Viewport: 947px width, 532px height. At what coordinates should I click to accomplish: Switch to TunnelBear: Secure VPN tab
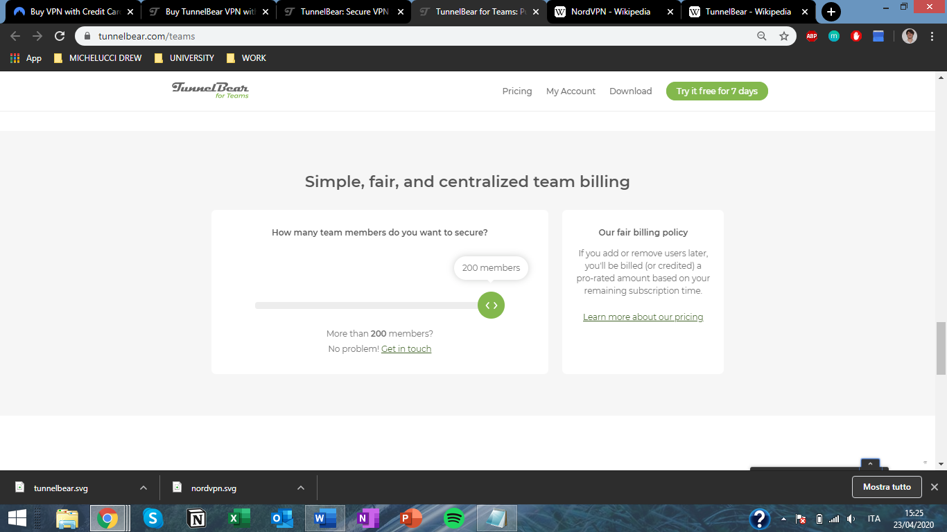343,12
